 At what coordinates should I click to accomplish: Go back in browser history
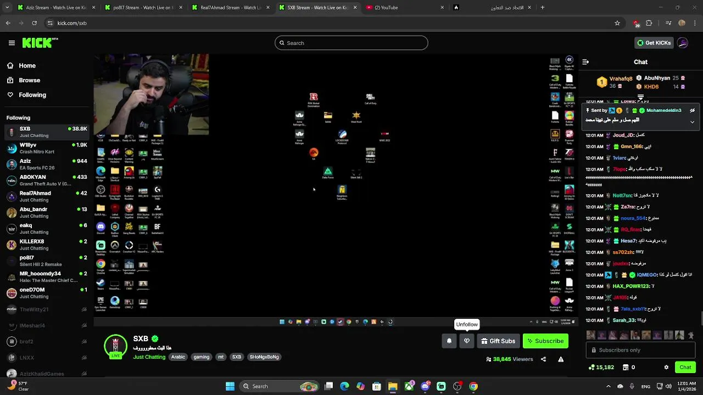coord(8,23)
